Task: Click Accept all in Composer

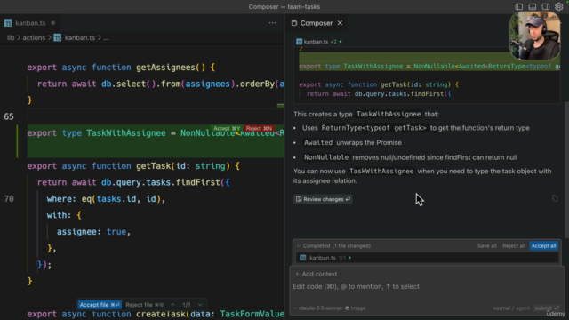Action: 543,246
